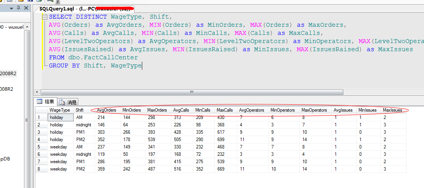Screen dimensions: 424x188
Task: Select result row number 2
Action: [41, 125]
